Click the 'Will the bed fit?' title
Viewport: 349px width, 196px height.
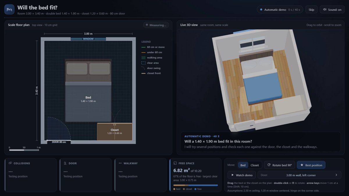[37, 8]
